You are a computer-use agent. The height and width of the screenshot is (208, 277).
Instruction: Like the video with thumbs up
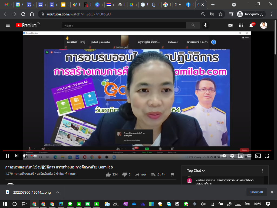pos(112,175)
